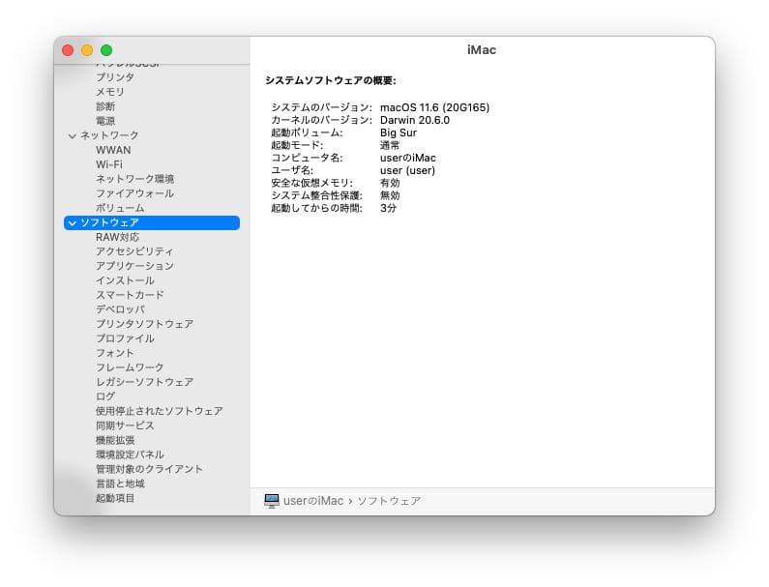769x587 pixels.
Task: Click the 起動してからの時間 label
Action: [x=317, y=208]
